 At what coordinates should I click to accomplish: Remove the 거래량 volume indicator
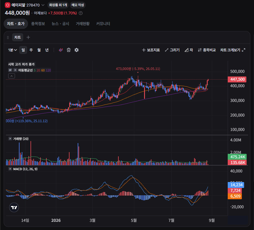(x=10, y=139)
